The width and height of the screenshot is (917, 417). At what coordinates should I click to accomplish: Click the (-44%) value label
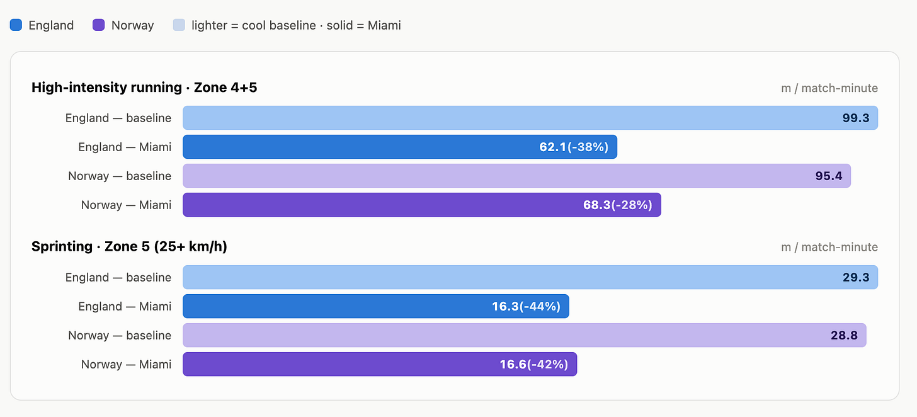pos(540,306)
